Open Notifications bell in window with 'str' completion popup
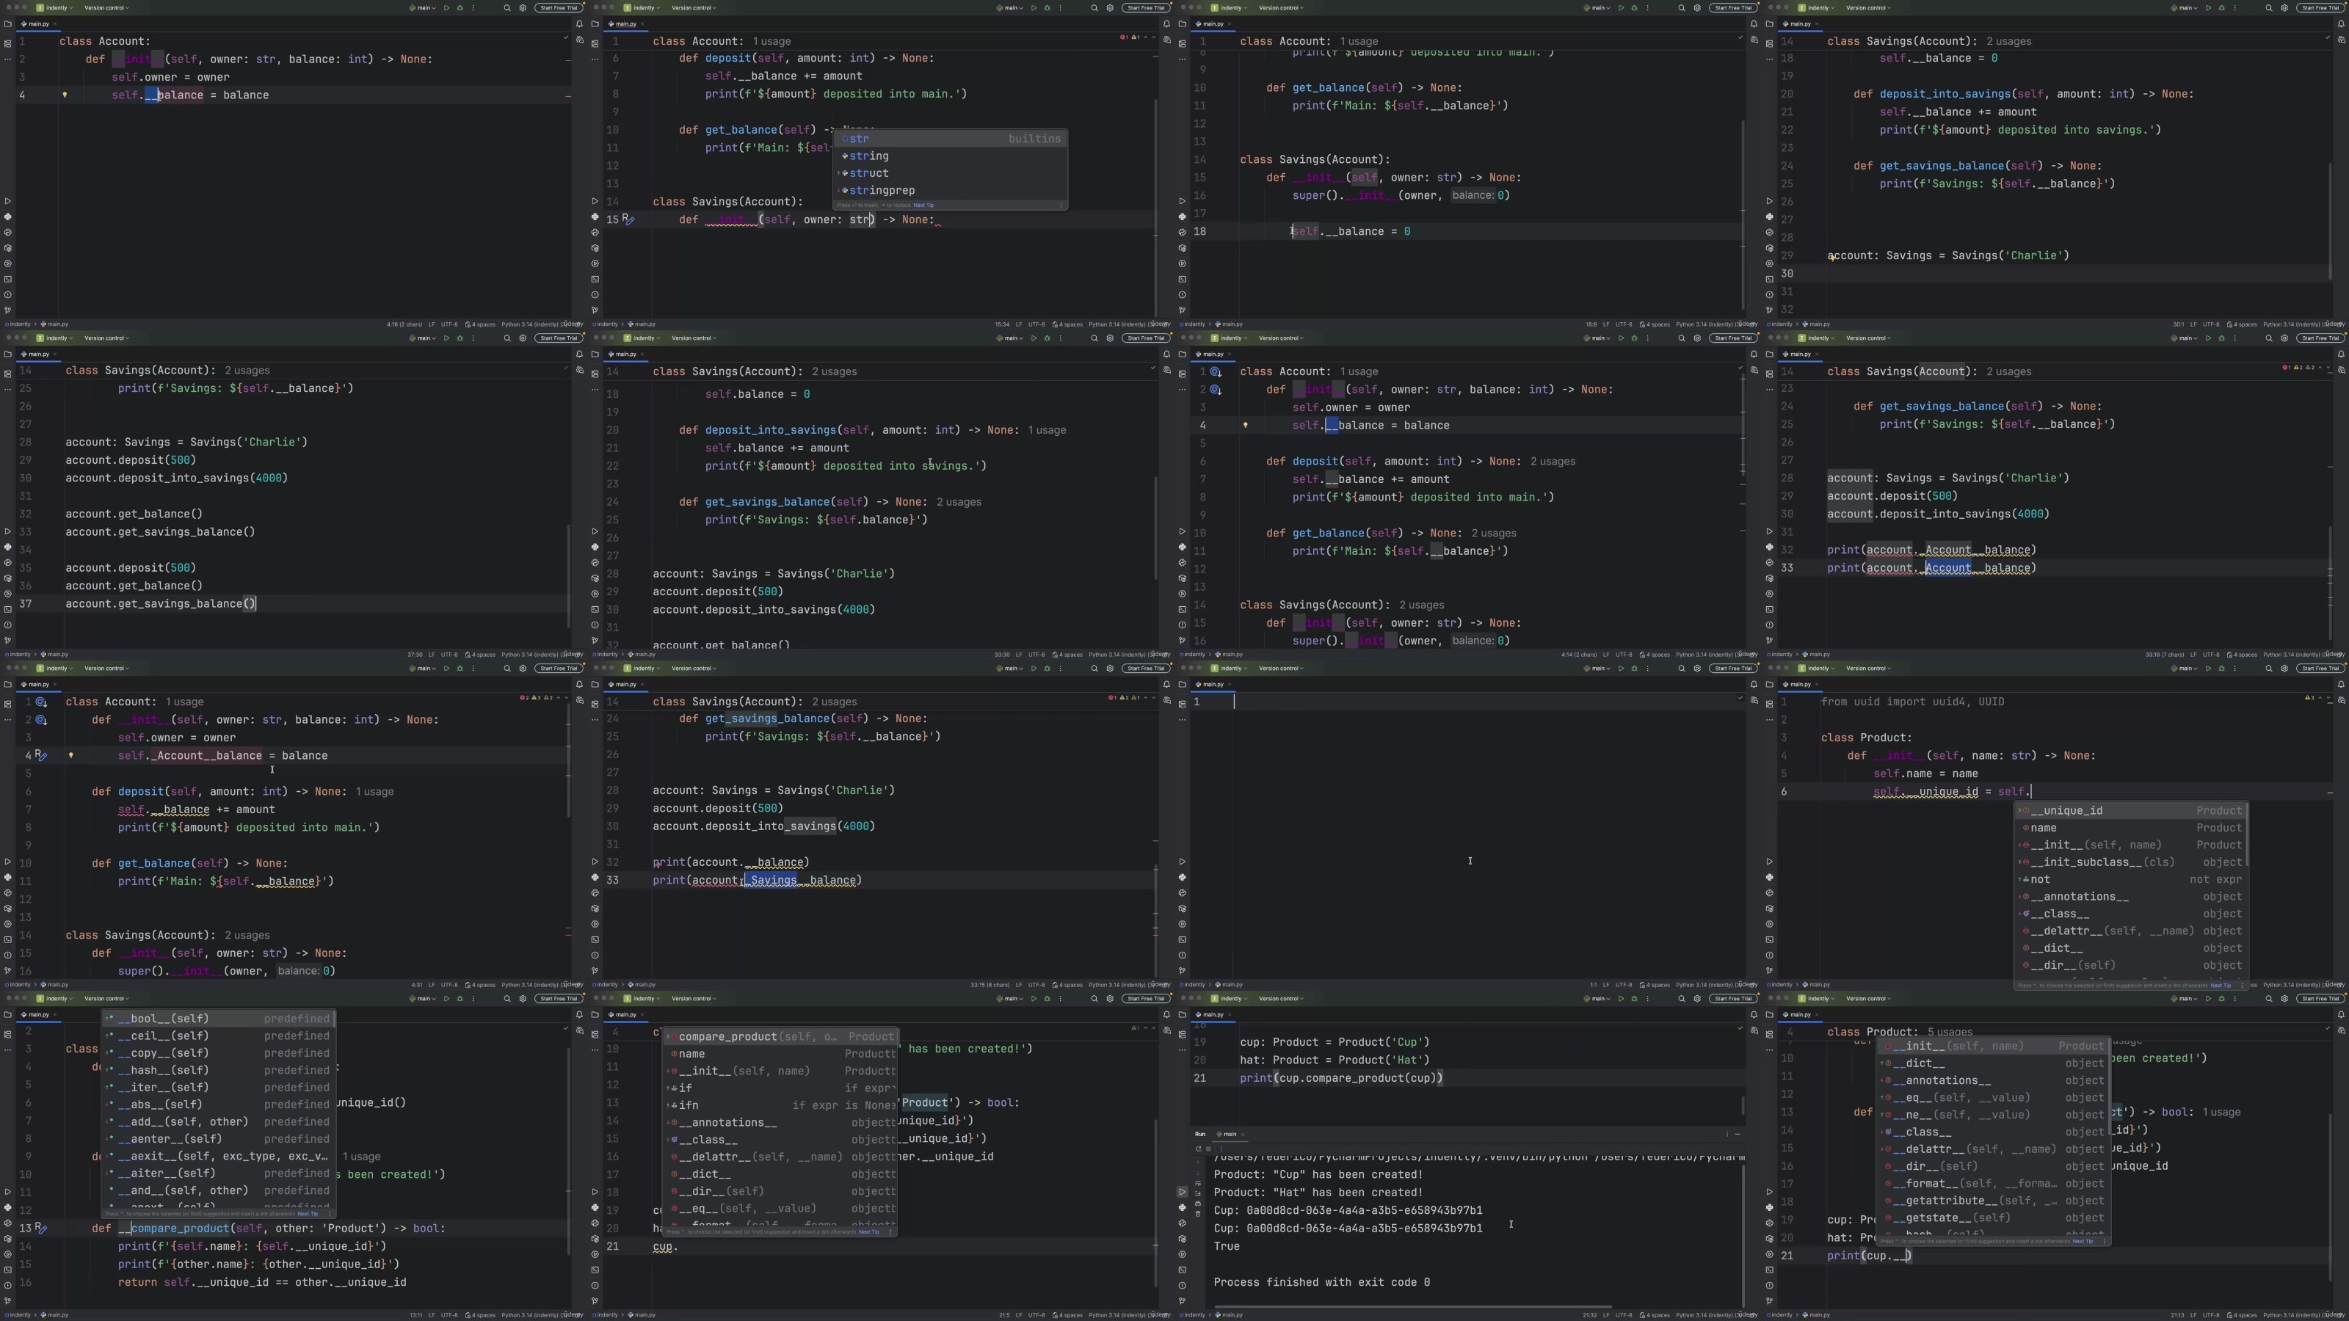The width and height of the screenshot is (2349, 1321). [x=1166, y=23]
